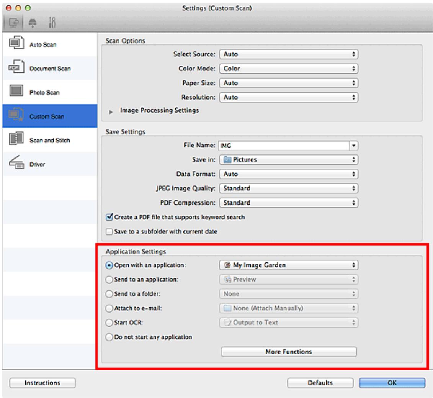Open the File Name history arrow

coord(353,146)
